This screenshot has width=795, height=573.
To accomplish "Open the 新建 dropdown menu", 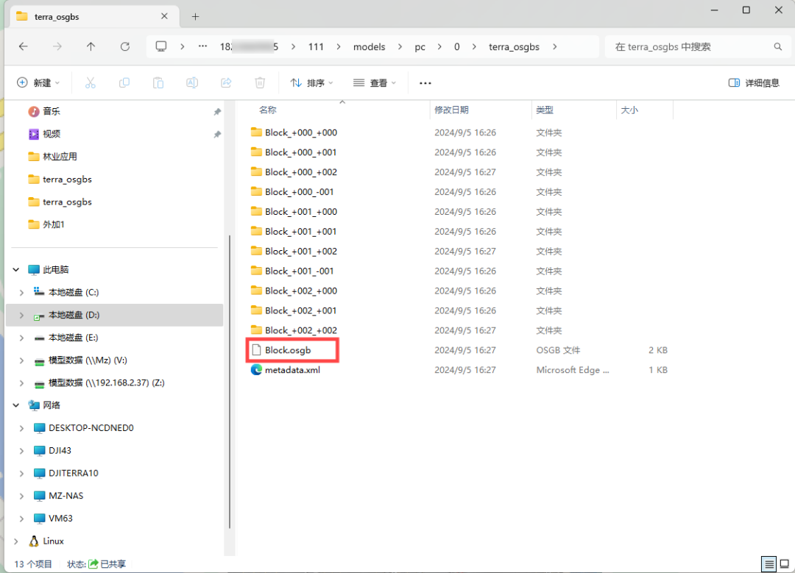I will [x=38, y=82].
